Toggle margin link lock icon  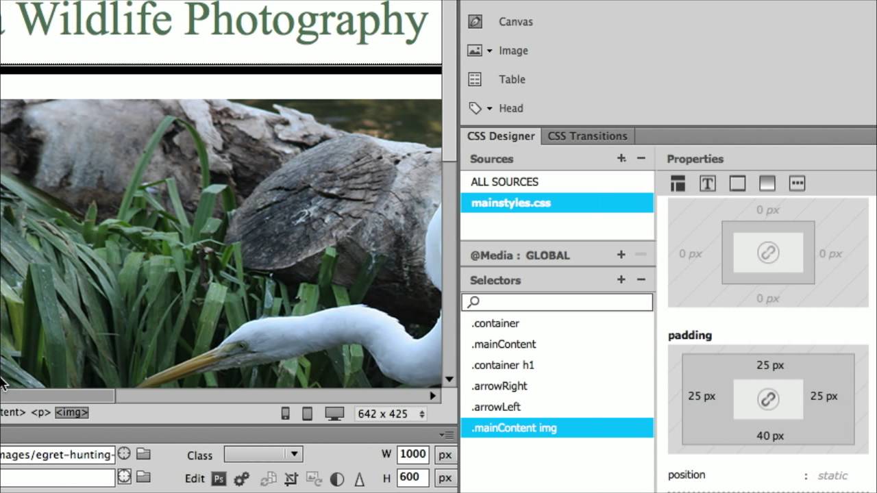tap(767, 253)
